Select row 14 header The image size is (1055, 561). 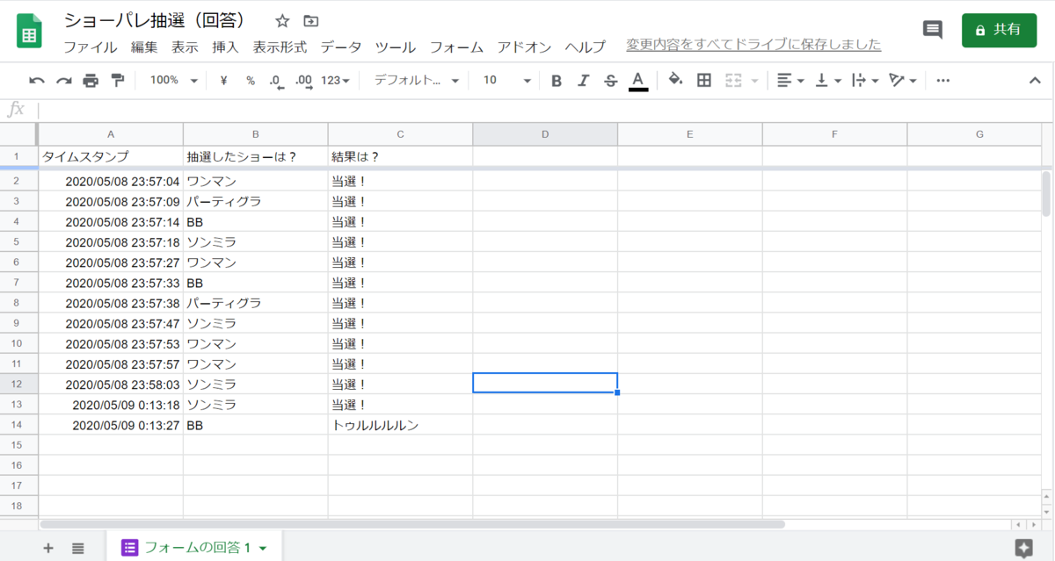click(18, 425)
